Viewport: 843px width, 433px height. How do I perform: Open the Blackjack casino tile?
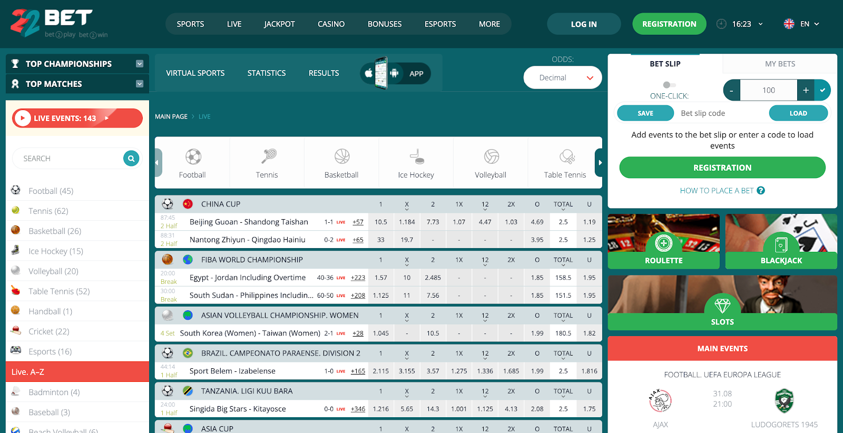781,241
